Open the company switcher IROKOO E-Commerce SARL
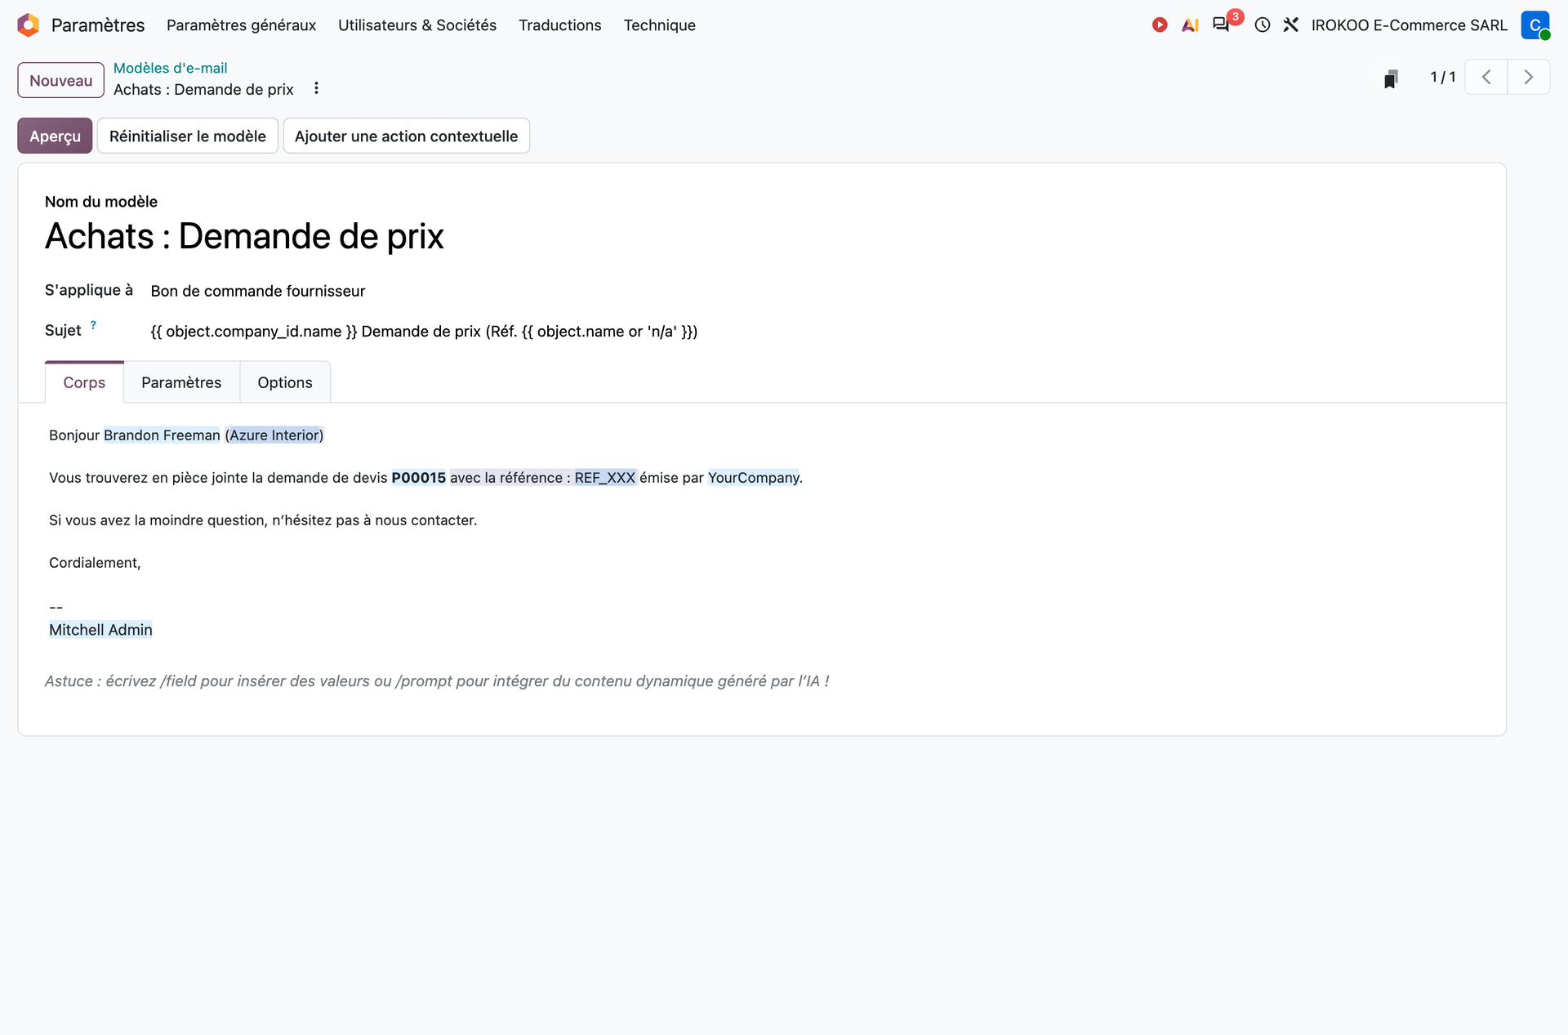This screenshot has height=1035, width=1568. tap(1410, 25)
